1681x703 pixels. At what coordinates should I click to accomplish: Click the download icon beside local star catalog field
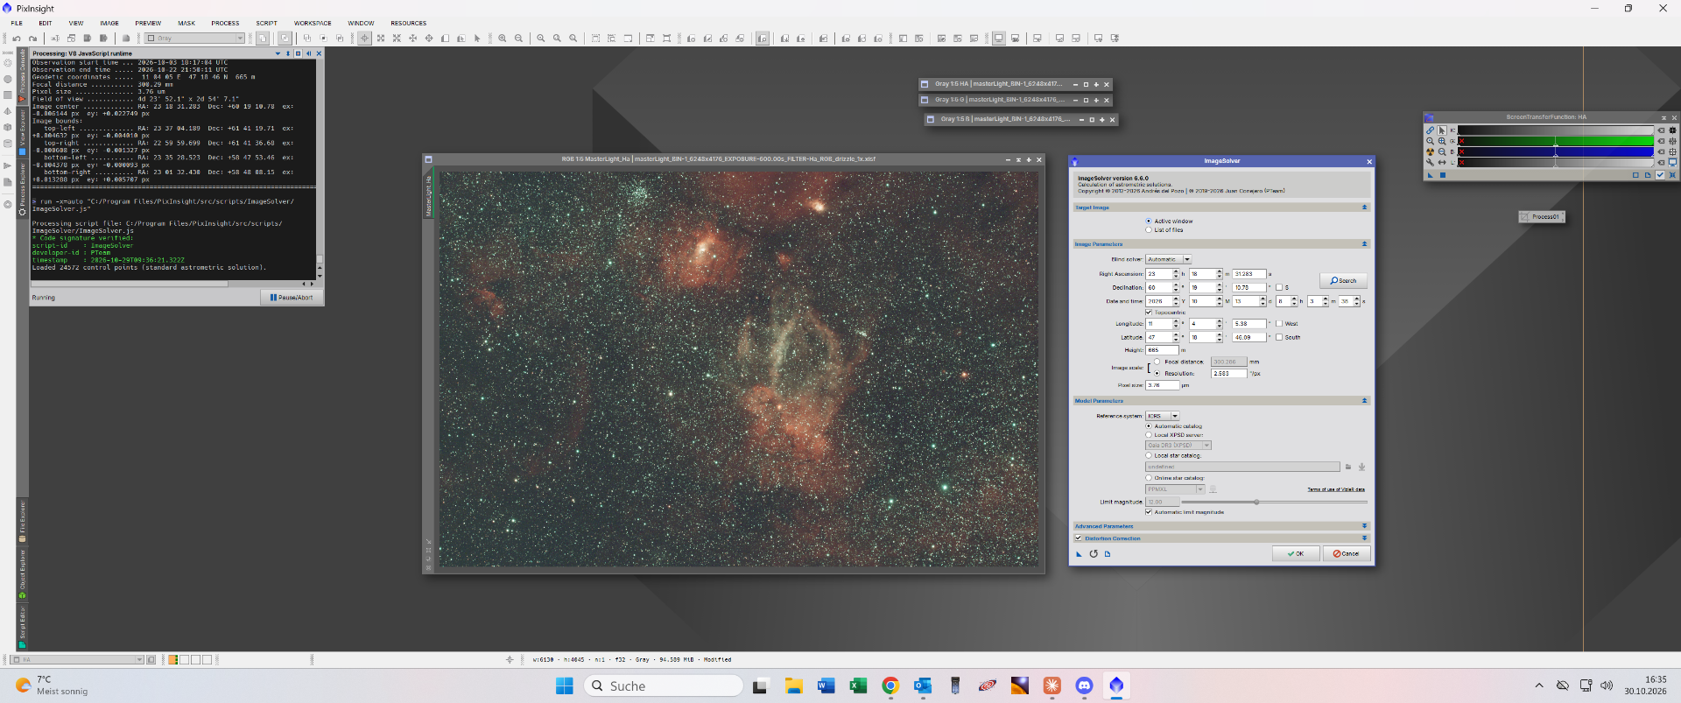(1361, 467)
